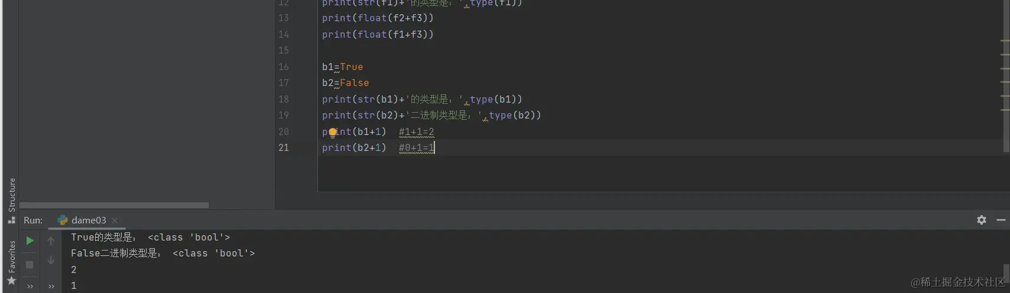The width and height of the screenshot is (1010, 293).
Task: Click the up arrow in Run panel
Action: point(51,241)
